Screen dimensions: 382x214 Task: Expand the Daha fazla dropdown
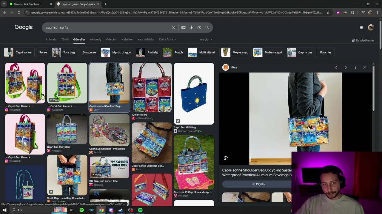167,40
